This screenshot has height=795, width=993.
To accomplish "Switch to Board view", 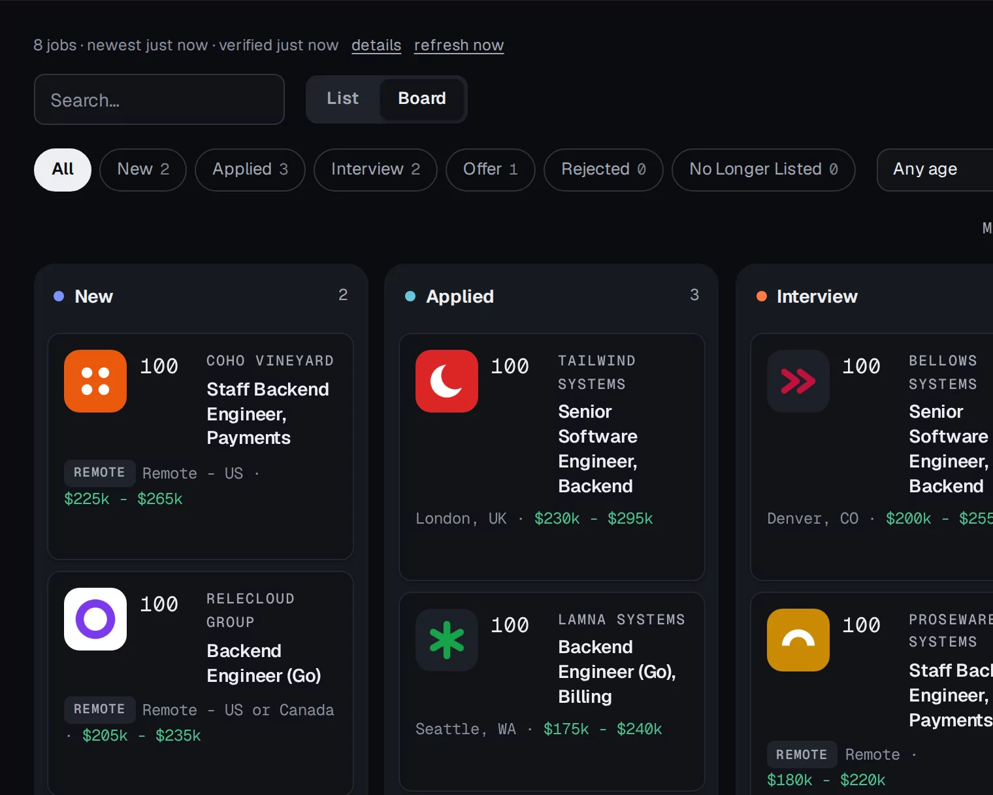I will coord(422,99).
